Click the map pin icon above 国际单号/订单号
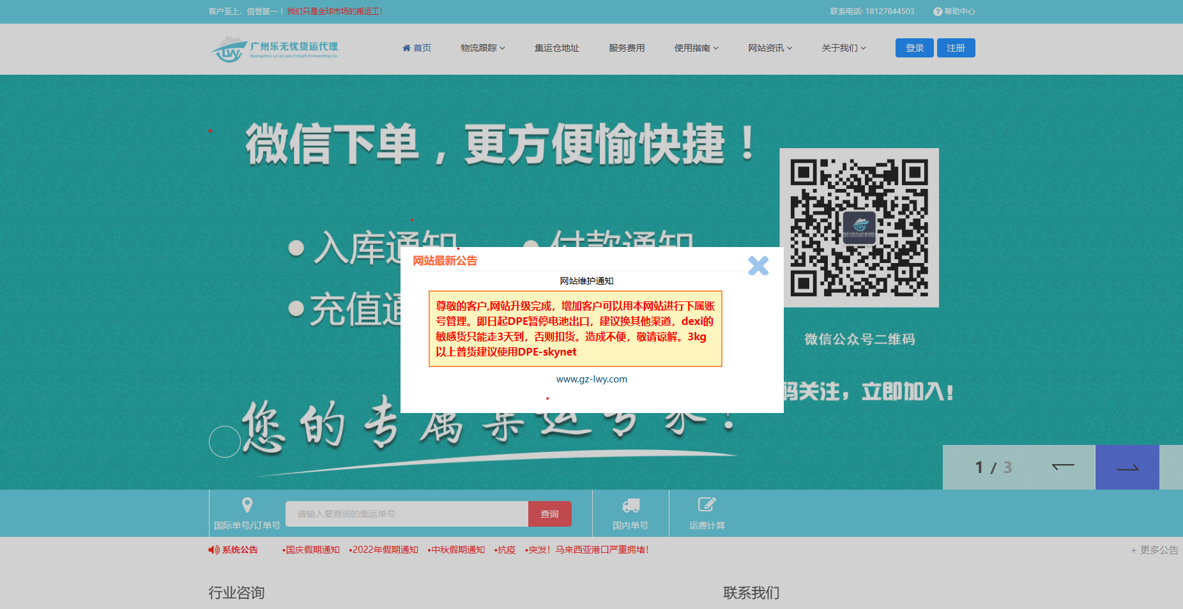This screenshot has width=1183, height=609. (247, 505)
